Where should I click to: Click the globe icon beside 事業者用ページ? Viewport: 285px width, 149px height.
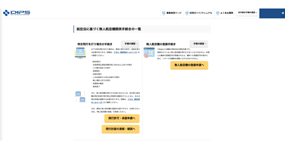click(x=164, y=13)
